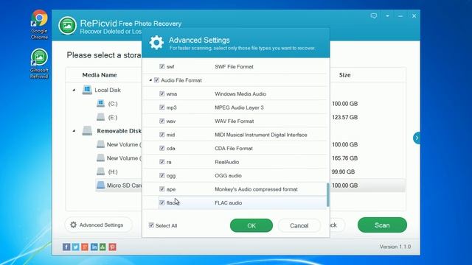Select the (E:) drive icon
This screenshot has height=265, width=472.
[x=101, y=117]
